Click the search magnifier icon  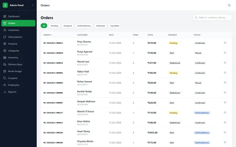click(196, 18)
